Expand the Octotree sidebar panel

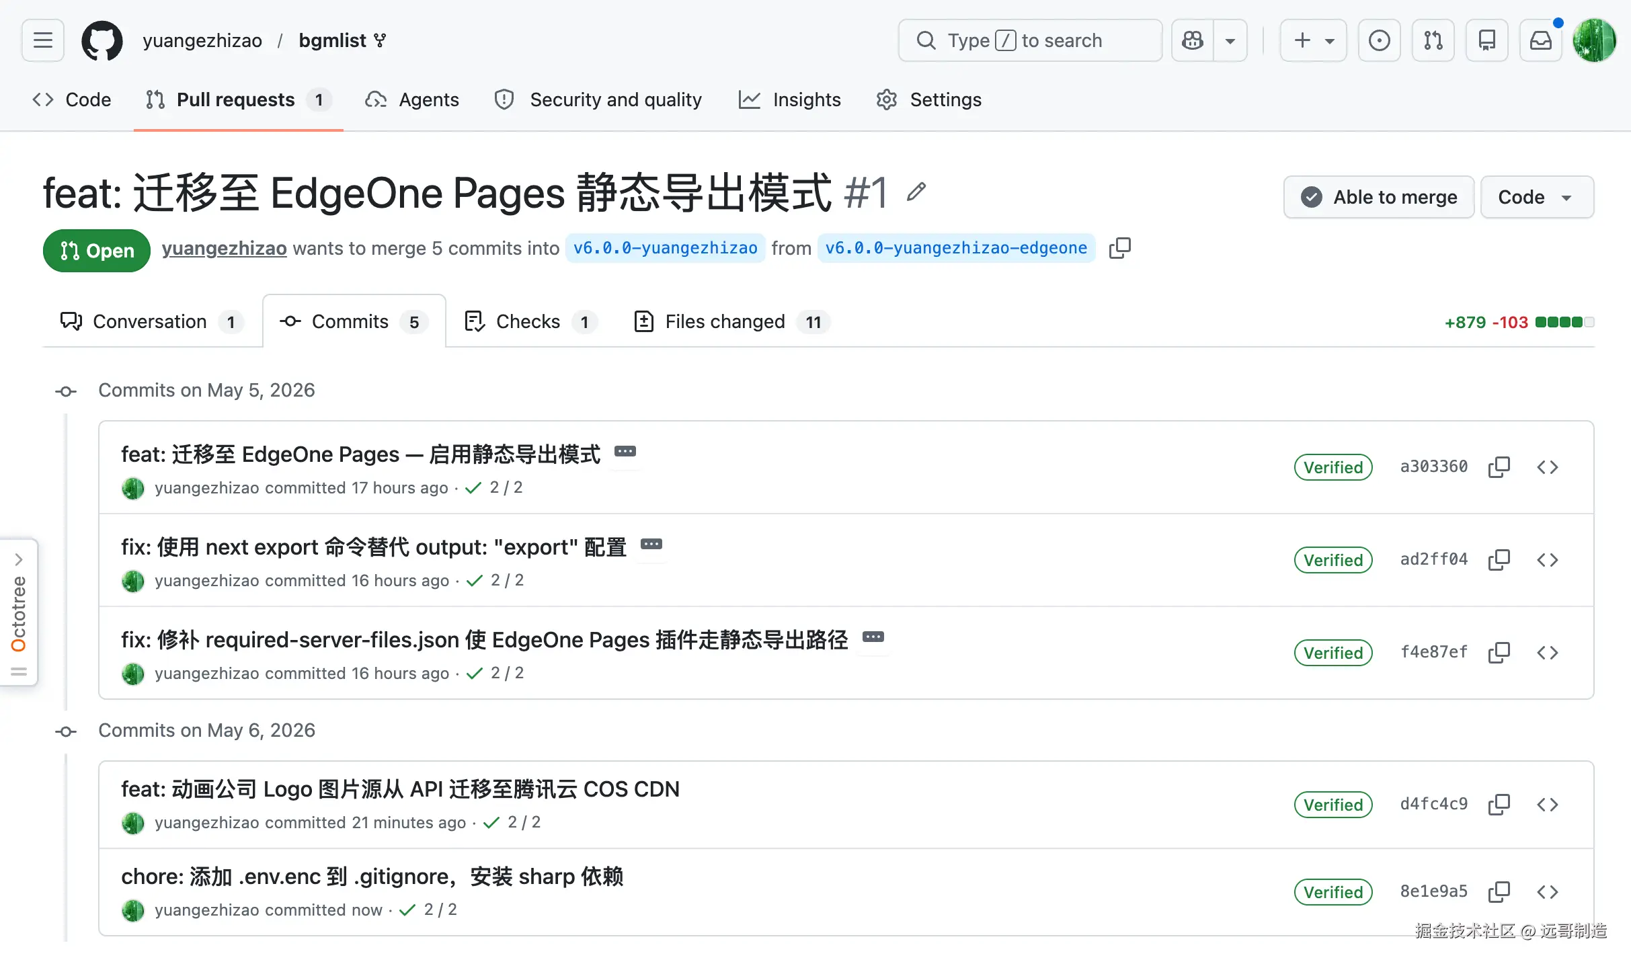(x=18, y=612)
